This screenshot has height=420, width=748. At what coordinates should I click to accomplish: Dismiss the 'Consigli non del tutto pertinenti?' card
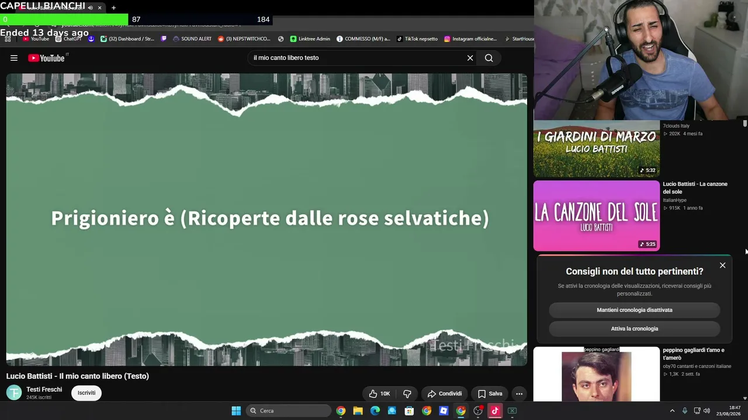click(722, 265)
